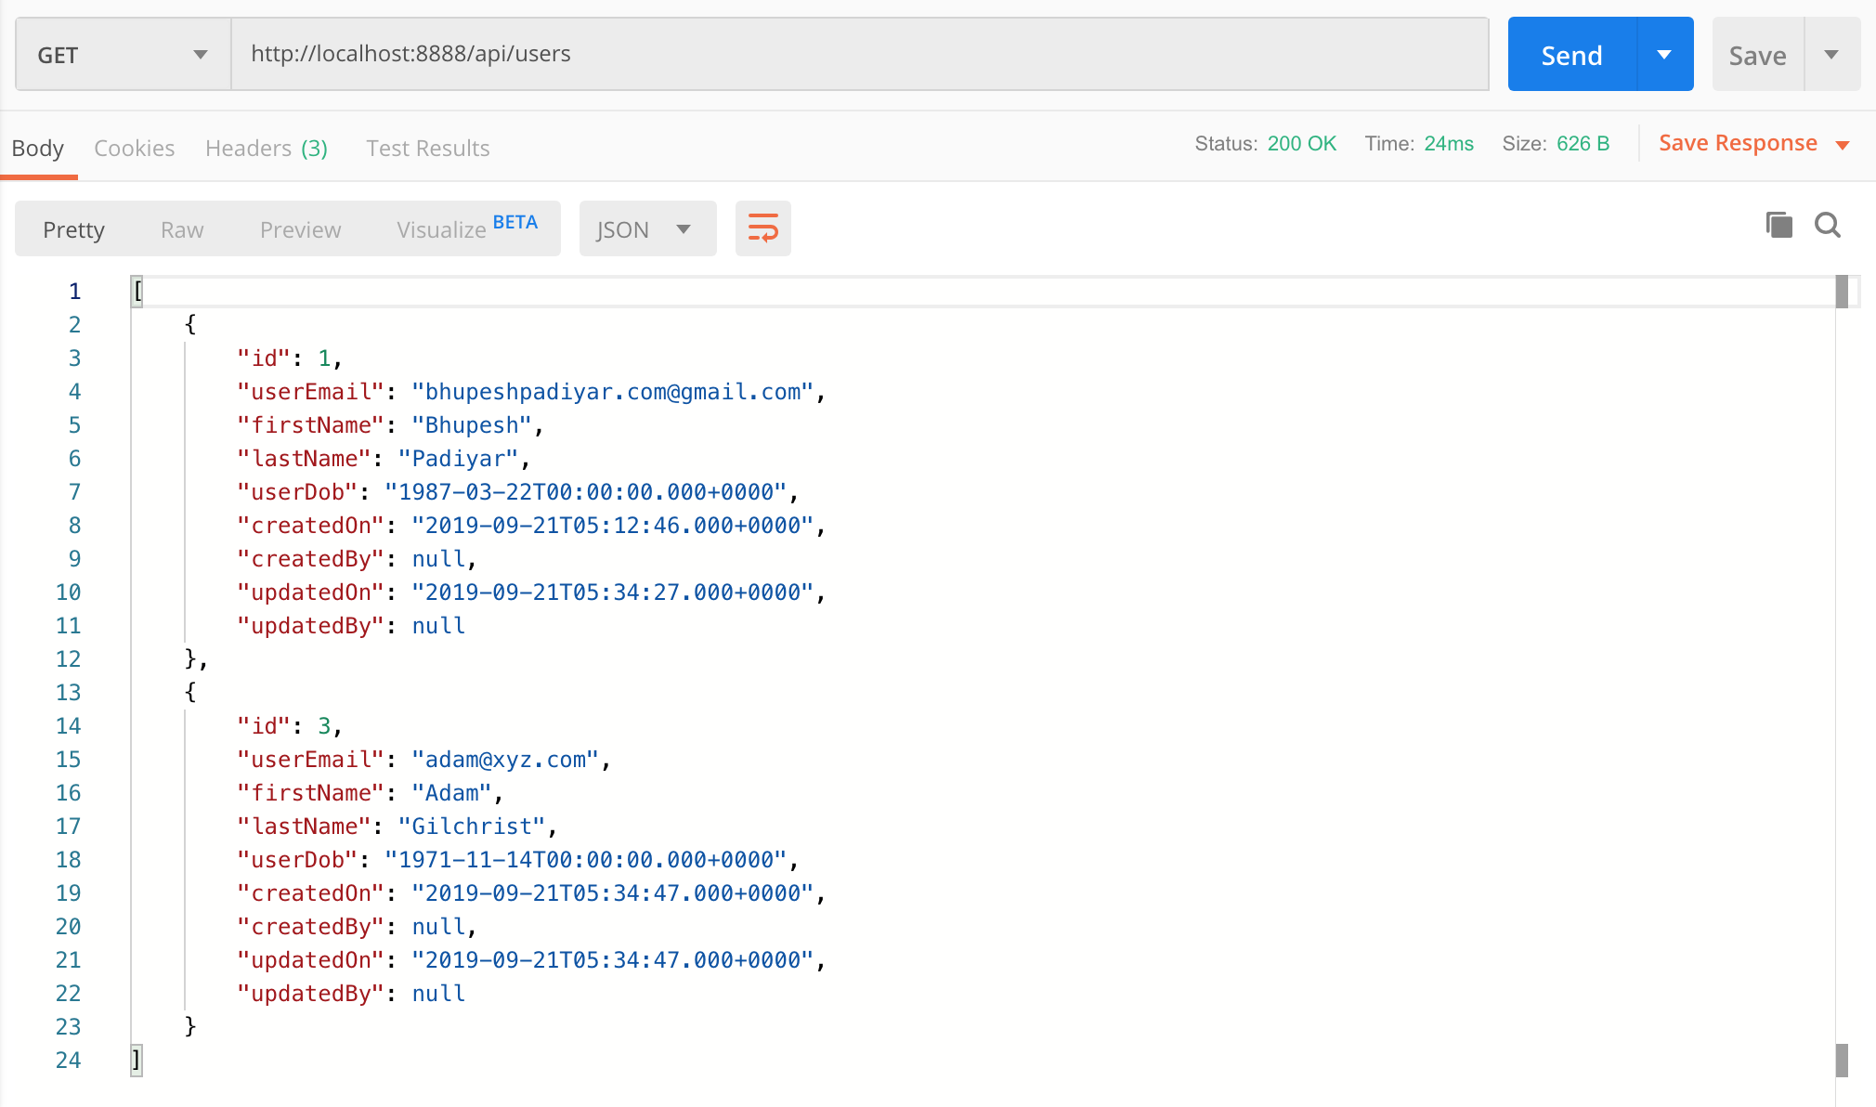Switch to Headers (3) tab
Image resolution: width=1876 pixels, height=1107 pixels.
266,148
